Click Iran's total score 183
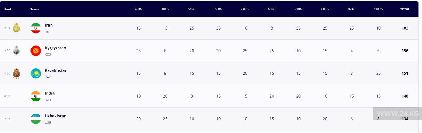 405,28
